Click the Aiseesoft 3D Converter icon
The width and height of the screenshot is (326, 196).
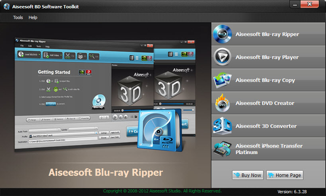pos(222,126)
